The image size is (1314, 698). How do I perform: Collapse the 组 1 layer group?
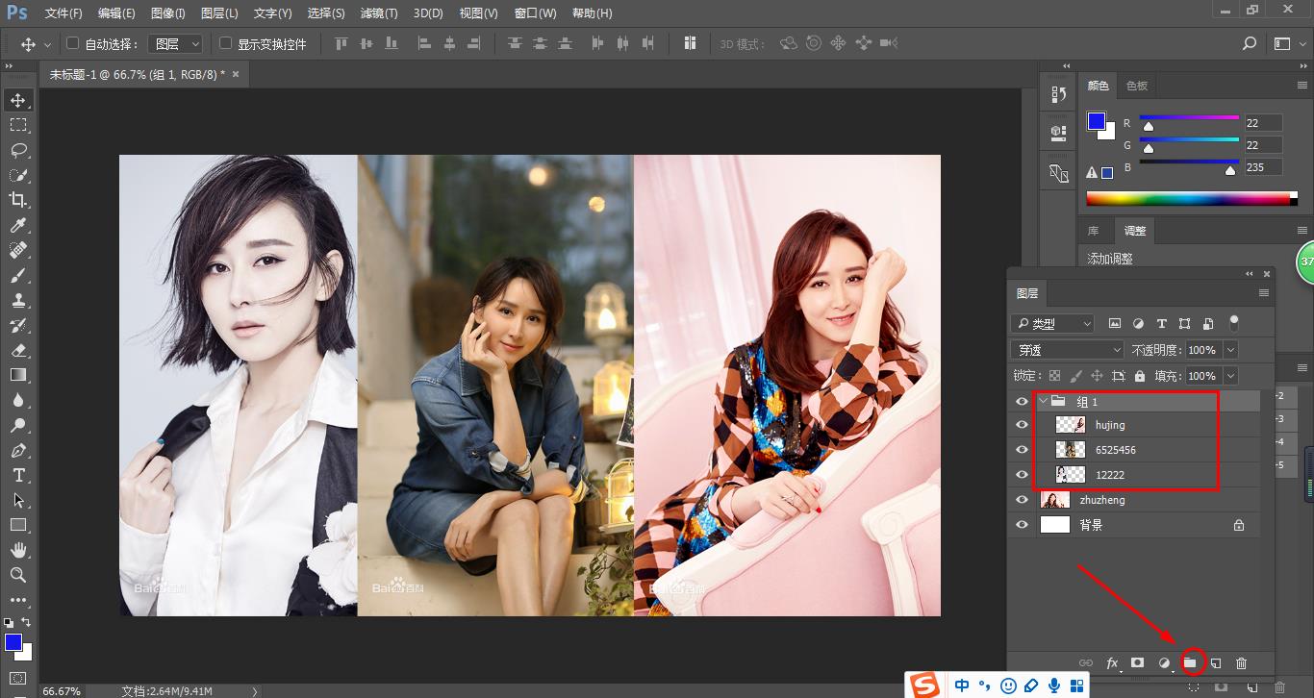click(x=1043, y=401)
